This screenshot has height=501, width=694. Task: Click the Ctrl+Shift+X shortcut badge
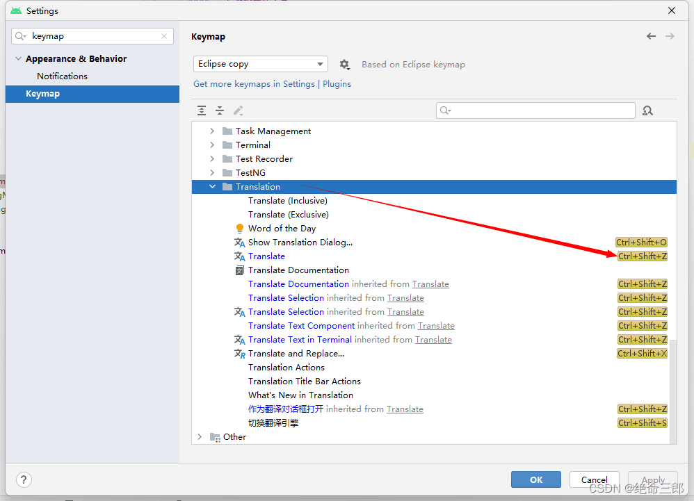coord(642,353)
